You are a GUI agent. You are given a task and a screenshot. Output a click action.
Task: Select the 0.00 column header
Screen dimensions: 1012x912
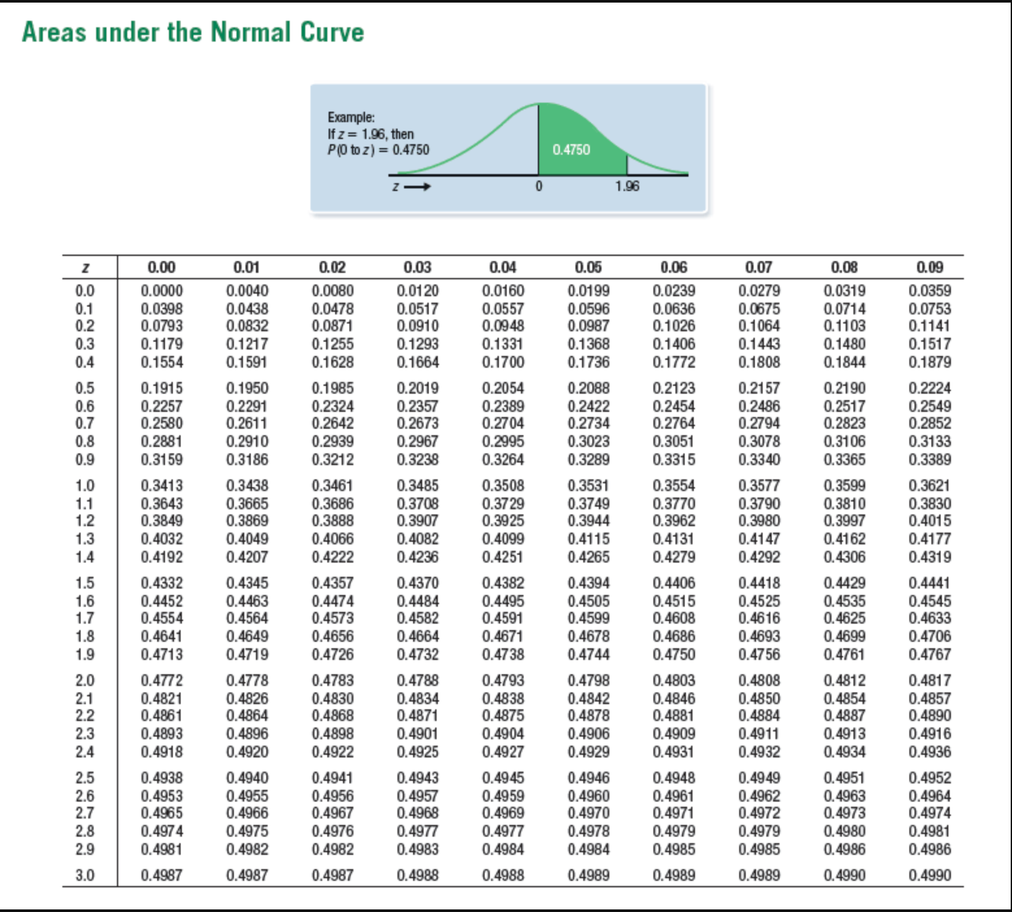tap(162, 267)
